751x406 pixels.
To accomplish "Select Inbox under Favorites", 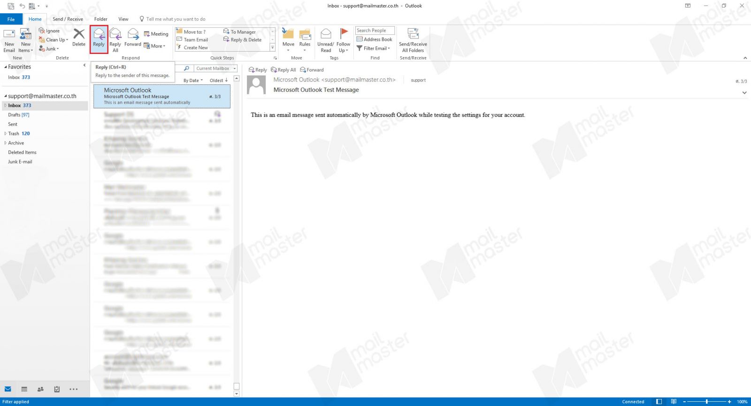I will point(19,77).
